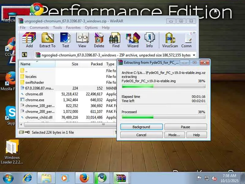
Task: Click the Windows Loader desktop shortcut
Action: [12, 151]
